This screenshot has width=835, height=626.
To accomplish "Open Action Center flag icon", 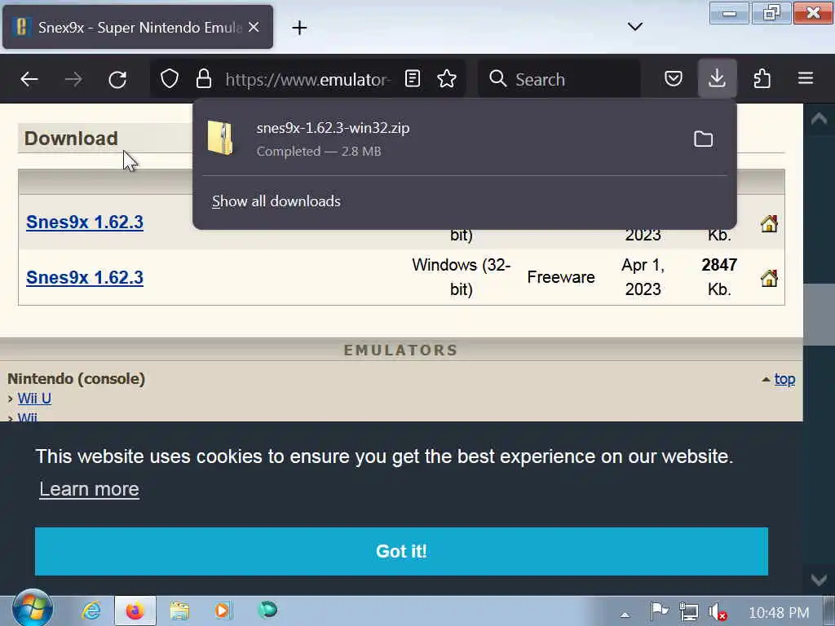I will click(659, 611).
